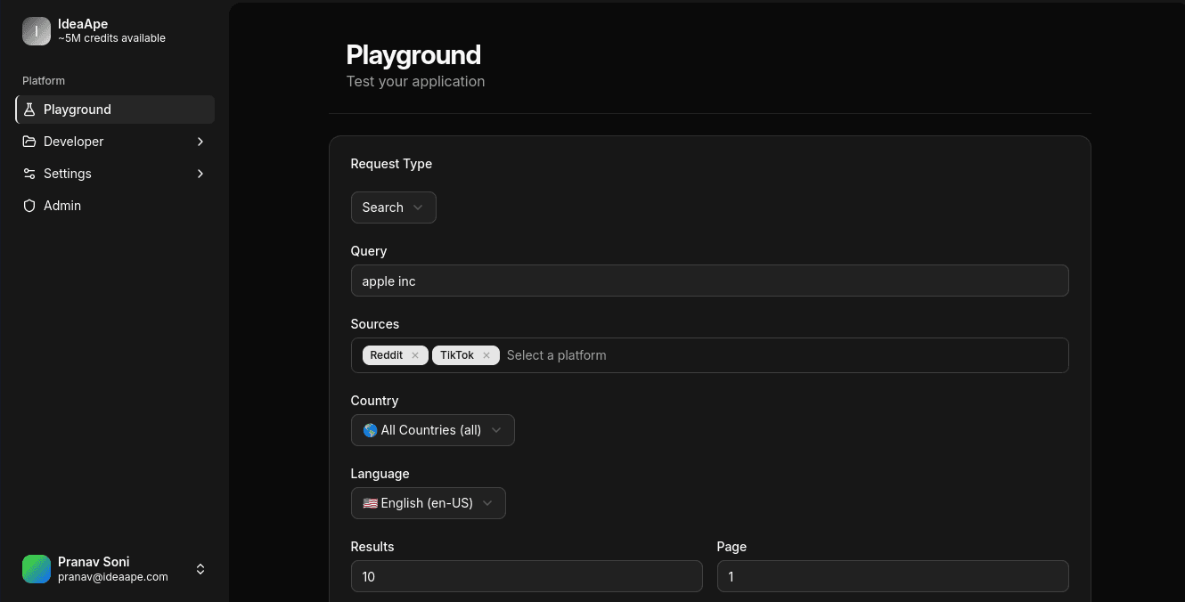Click the Results number field
The height and width of the screenshot is (602, 1185).
[526, 576]
